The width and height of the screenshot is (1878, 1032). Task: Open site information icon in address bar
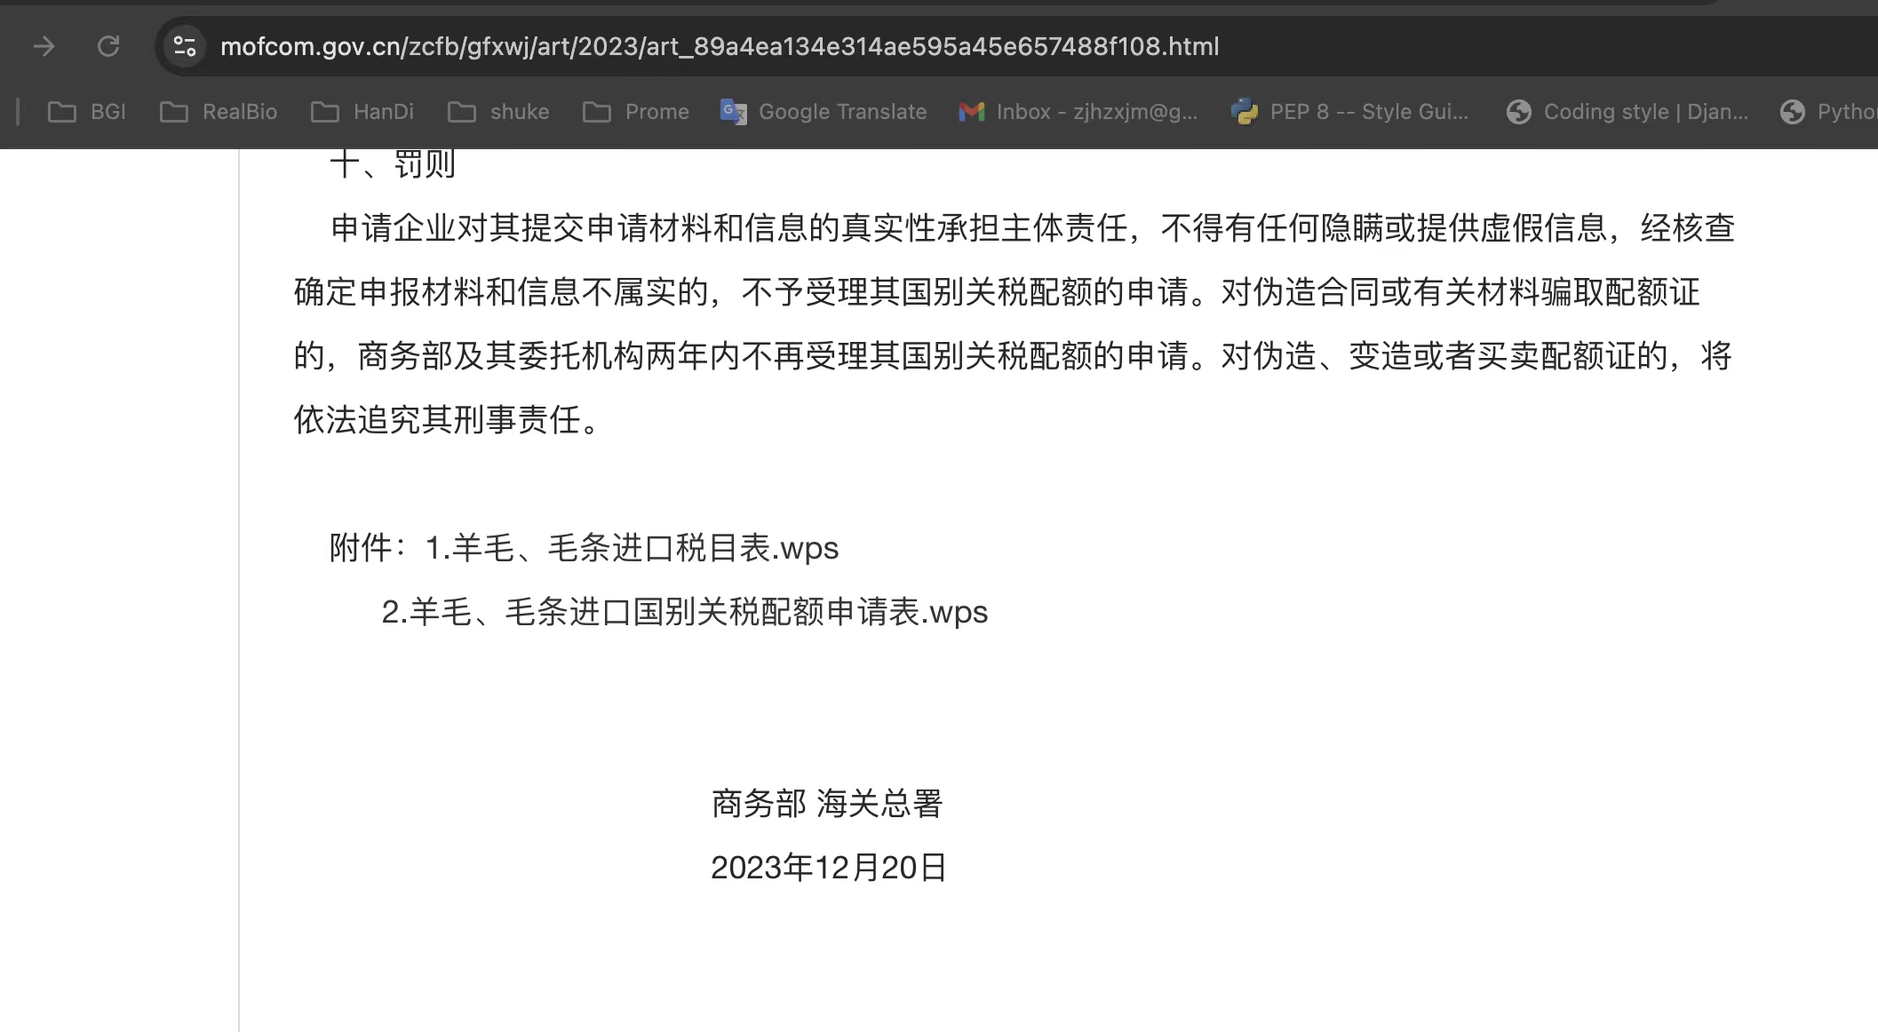tap(185, 46)
